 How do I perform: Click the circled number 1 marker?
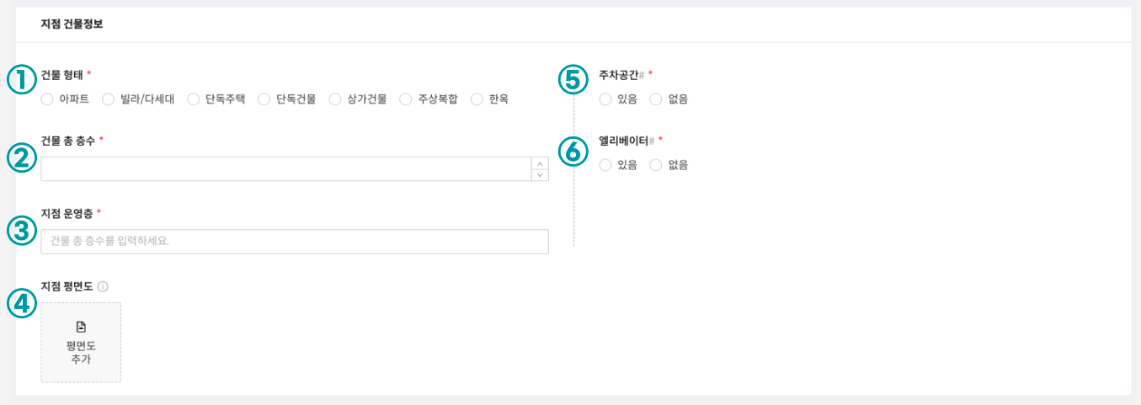pyautogui.click(x=22, y=80)
